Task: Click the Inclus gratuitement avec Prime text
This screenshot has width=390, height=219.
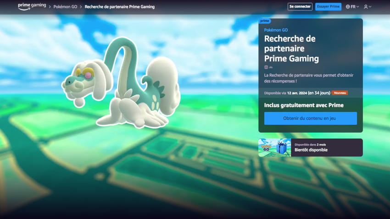Action: 304,105
